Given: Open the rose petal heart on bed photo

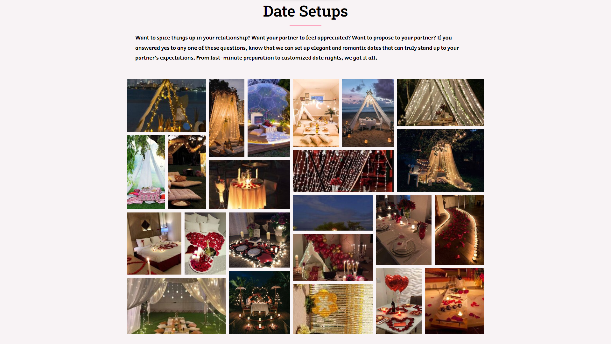Looking at the screenshot, I should [205, 243].
